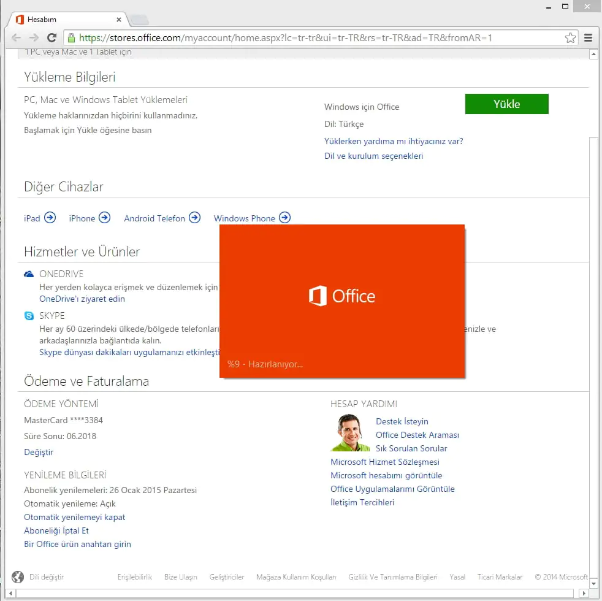Click Dili değiştir in footer

click(47, 577)
